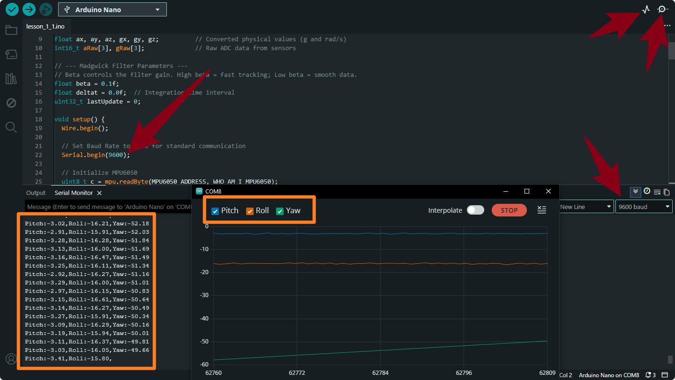Enable the Interpolate switch
This screenshot has height=380, width=675.
(475, 210)
